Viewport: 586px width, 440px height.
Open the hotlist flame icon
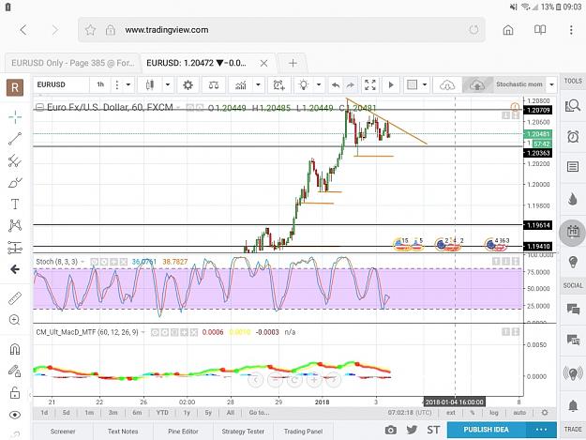573,199
